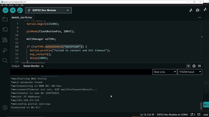Close the Serial Monitor tab

pyautogui.click(x=42, y=66)
